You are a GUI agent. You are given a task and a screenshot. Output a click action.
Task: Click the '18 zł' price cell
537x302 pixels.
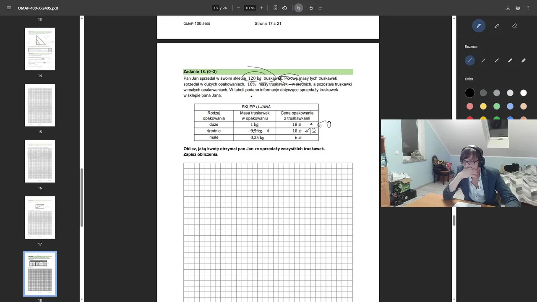click(297, 125)
